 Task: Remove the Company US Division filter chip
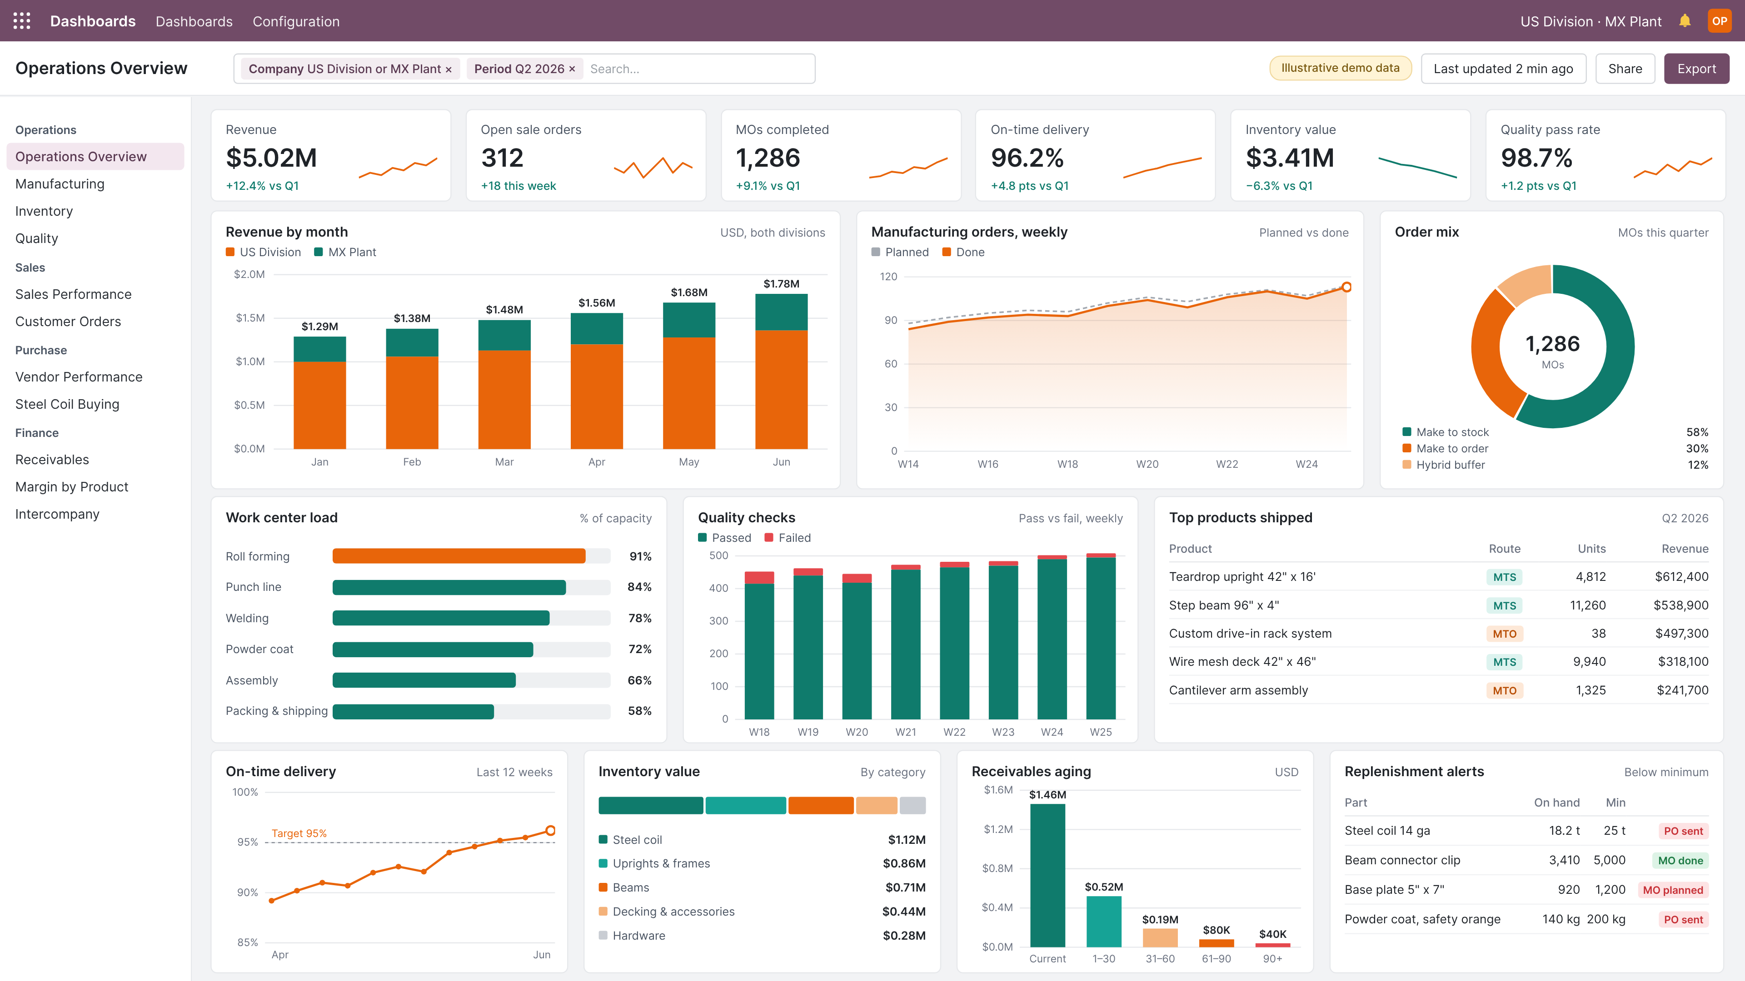[x=449, y=69]
